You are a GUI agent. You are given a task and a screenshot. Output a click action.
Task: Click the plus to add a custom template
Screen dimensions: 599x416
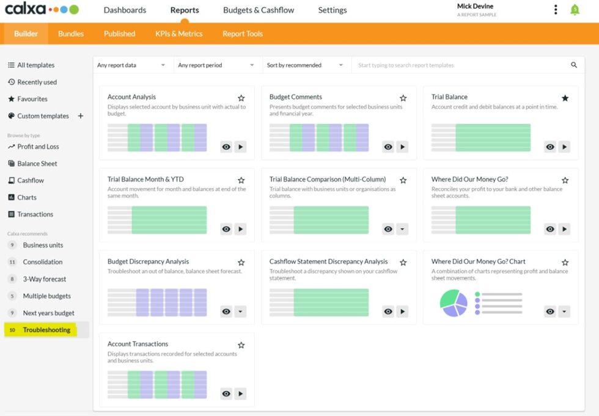(x=81, y=115)
